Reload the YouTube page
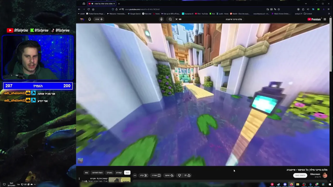This screenshot has height=187, width=333. coord(88,9)
